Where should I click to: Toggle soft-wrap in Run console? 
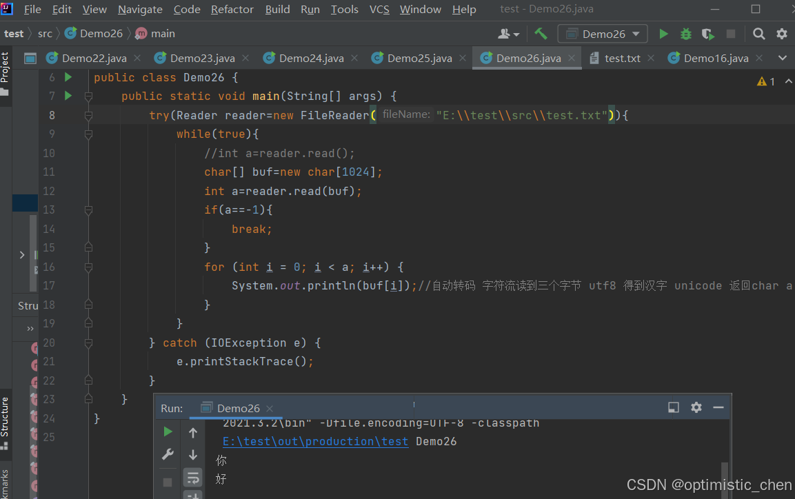[x=192, y=477]
